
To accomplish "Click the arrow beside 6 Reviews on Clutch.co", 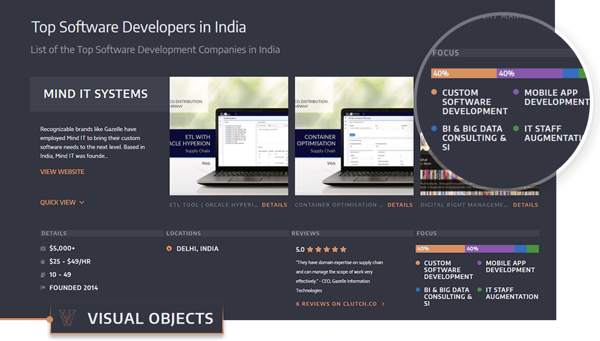I will [383, 304].
